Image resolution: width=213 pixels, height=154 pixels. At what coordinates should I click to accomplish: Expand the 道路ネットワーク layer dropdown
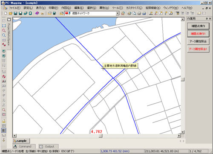[118, 13]
